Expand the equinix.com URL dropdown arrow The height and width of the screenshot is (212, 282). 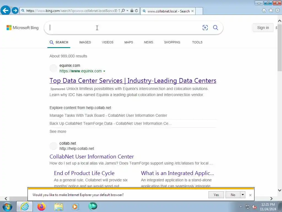point(104,71)
